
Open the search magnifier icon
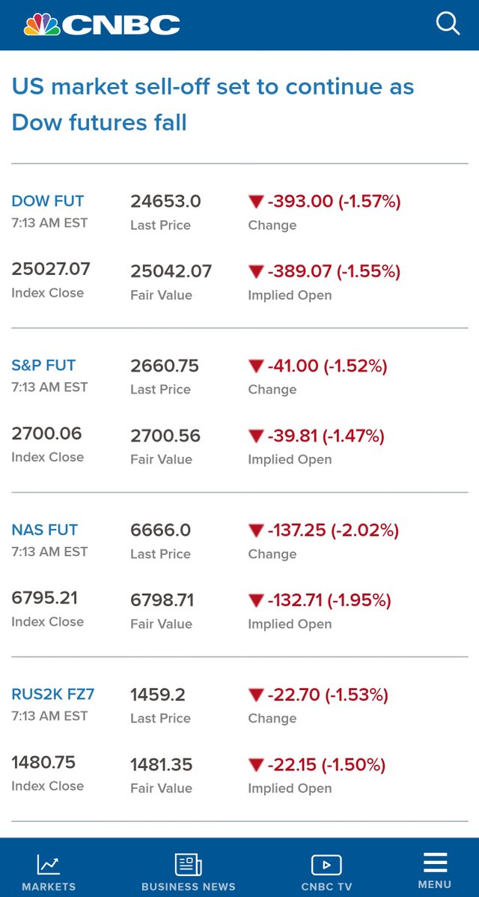pyautogui.click(x=448, y=24)
